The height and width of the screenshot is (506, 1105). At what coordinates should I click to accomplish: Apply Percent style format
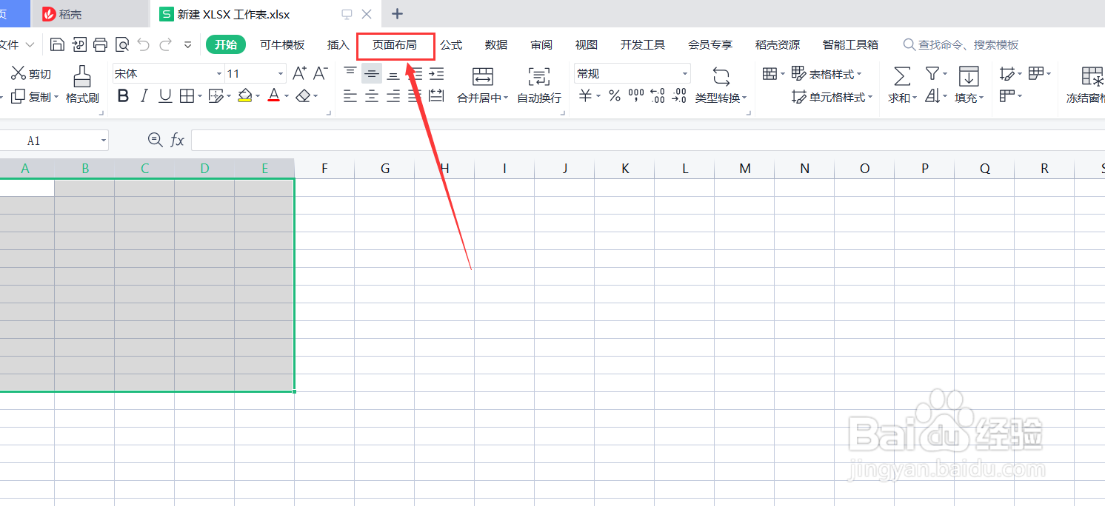click(x=614, y=96)
